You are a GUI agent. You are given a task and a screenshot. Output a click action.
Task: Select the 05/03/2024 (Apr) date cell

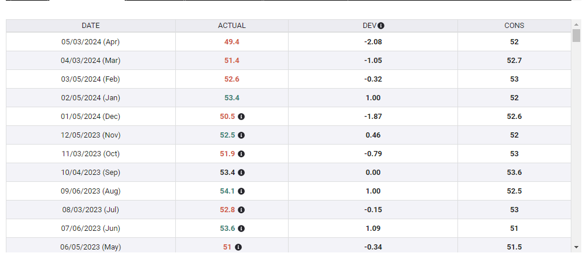91,42
